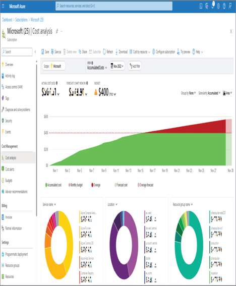
Task: Refresh the cost analysis data
Action: pos(108,52)
